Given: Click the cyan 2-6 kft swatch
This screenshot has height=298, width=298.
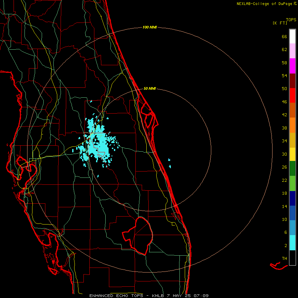Looking at the screenshot, I should click(292, 243).
